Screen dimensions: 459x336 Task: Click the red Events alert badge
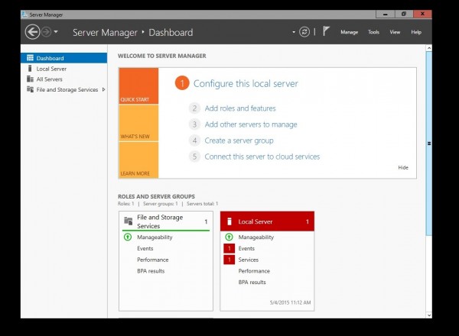228,249
